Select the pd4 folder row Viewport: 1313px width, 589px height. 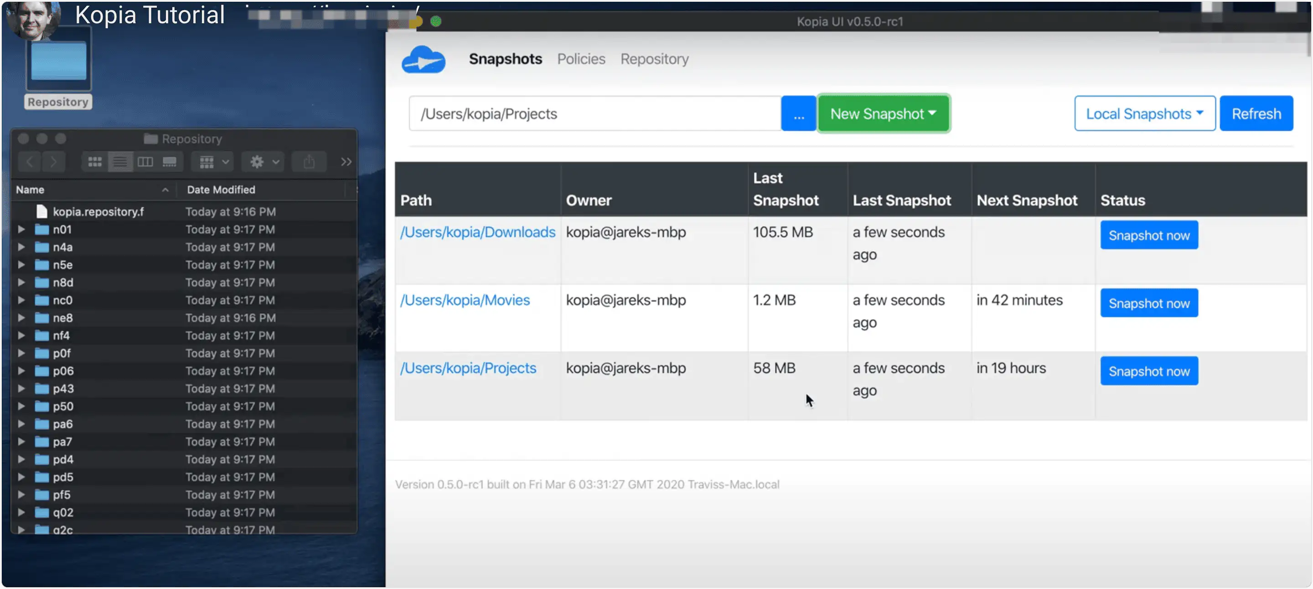(184, 460)
